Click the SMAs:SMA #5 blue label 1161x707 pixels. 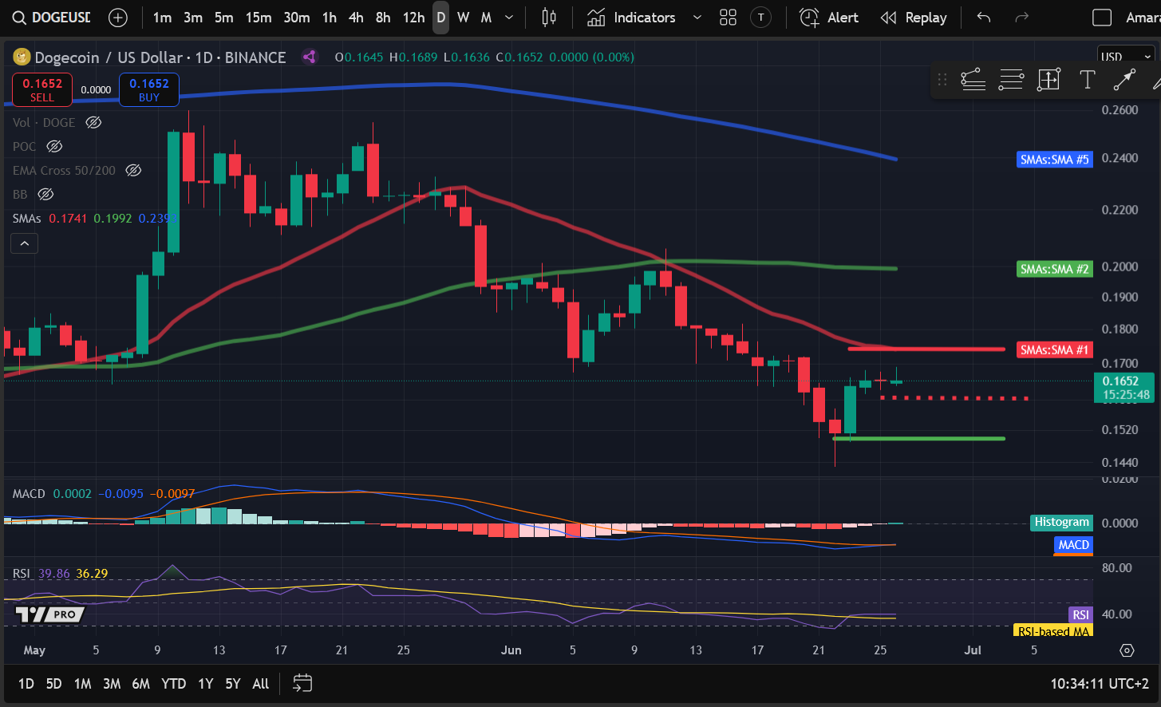tap(1054, 160)
